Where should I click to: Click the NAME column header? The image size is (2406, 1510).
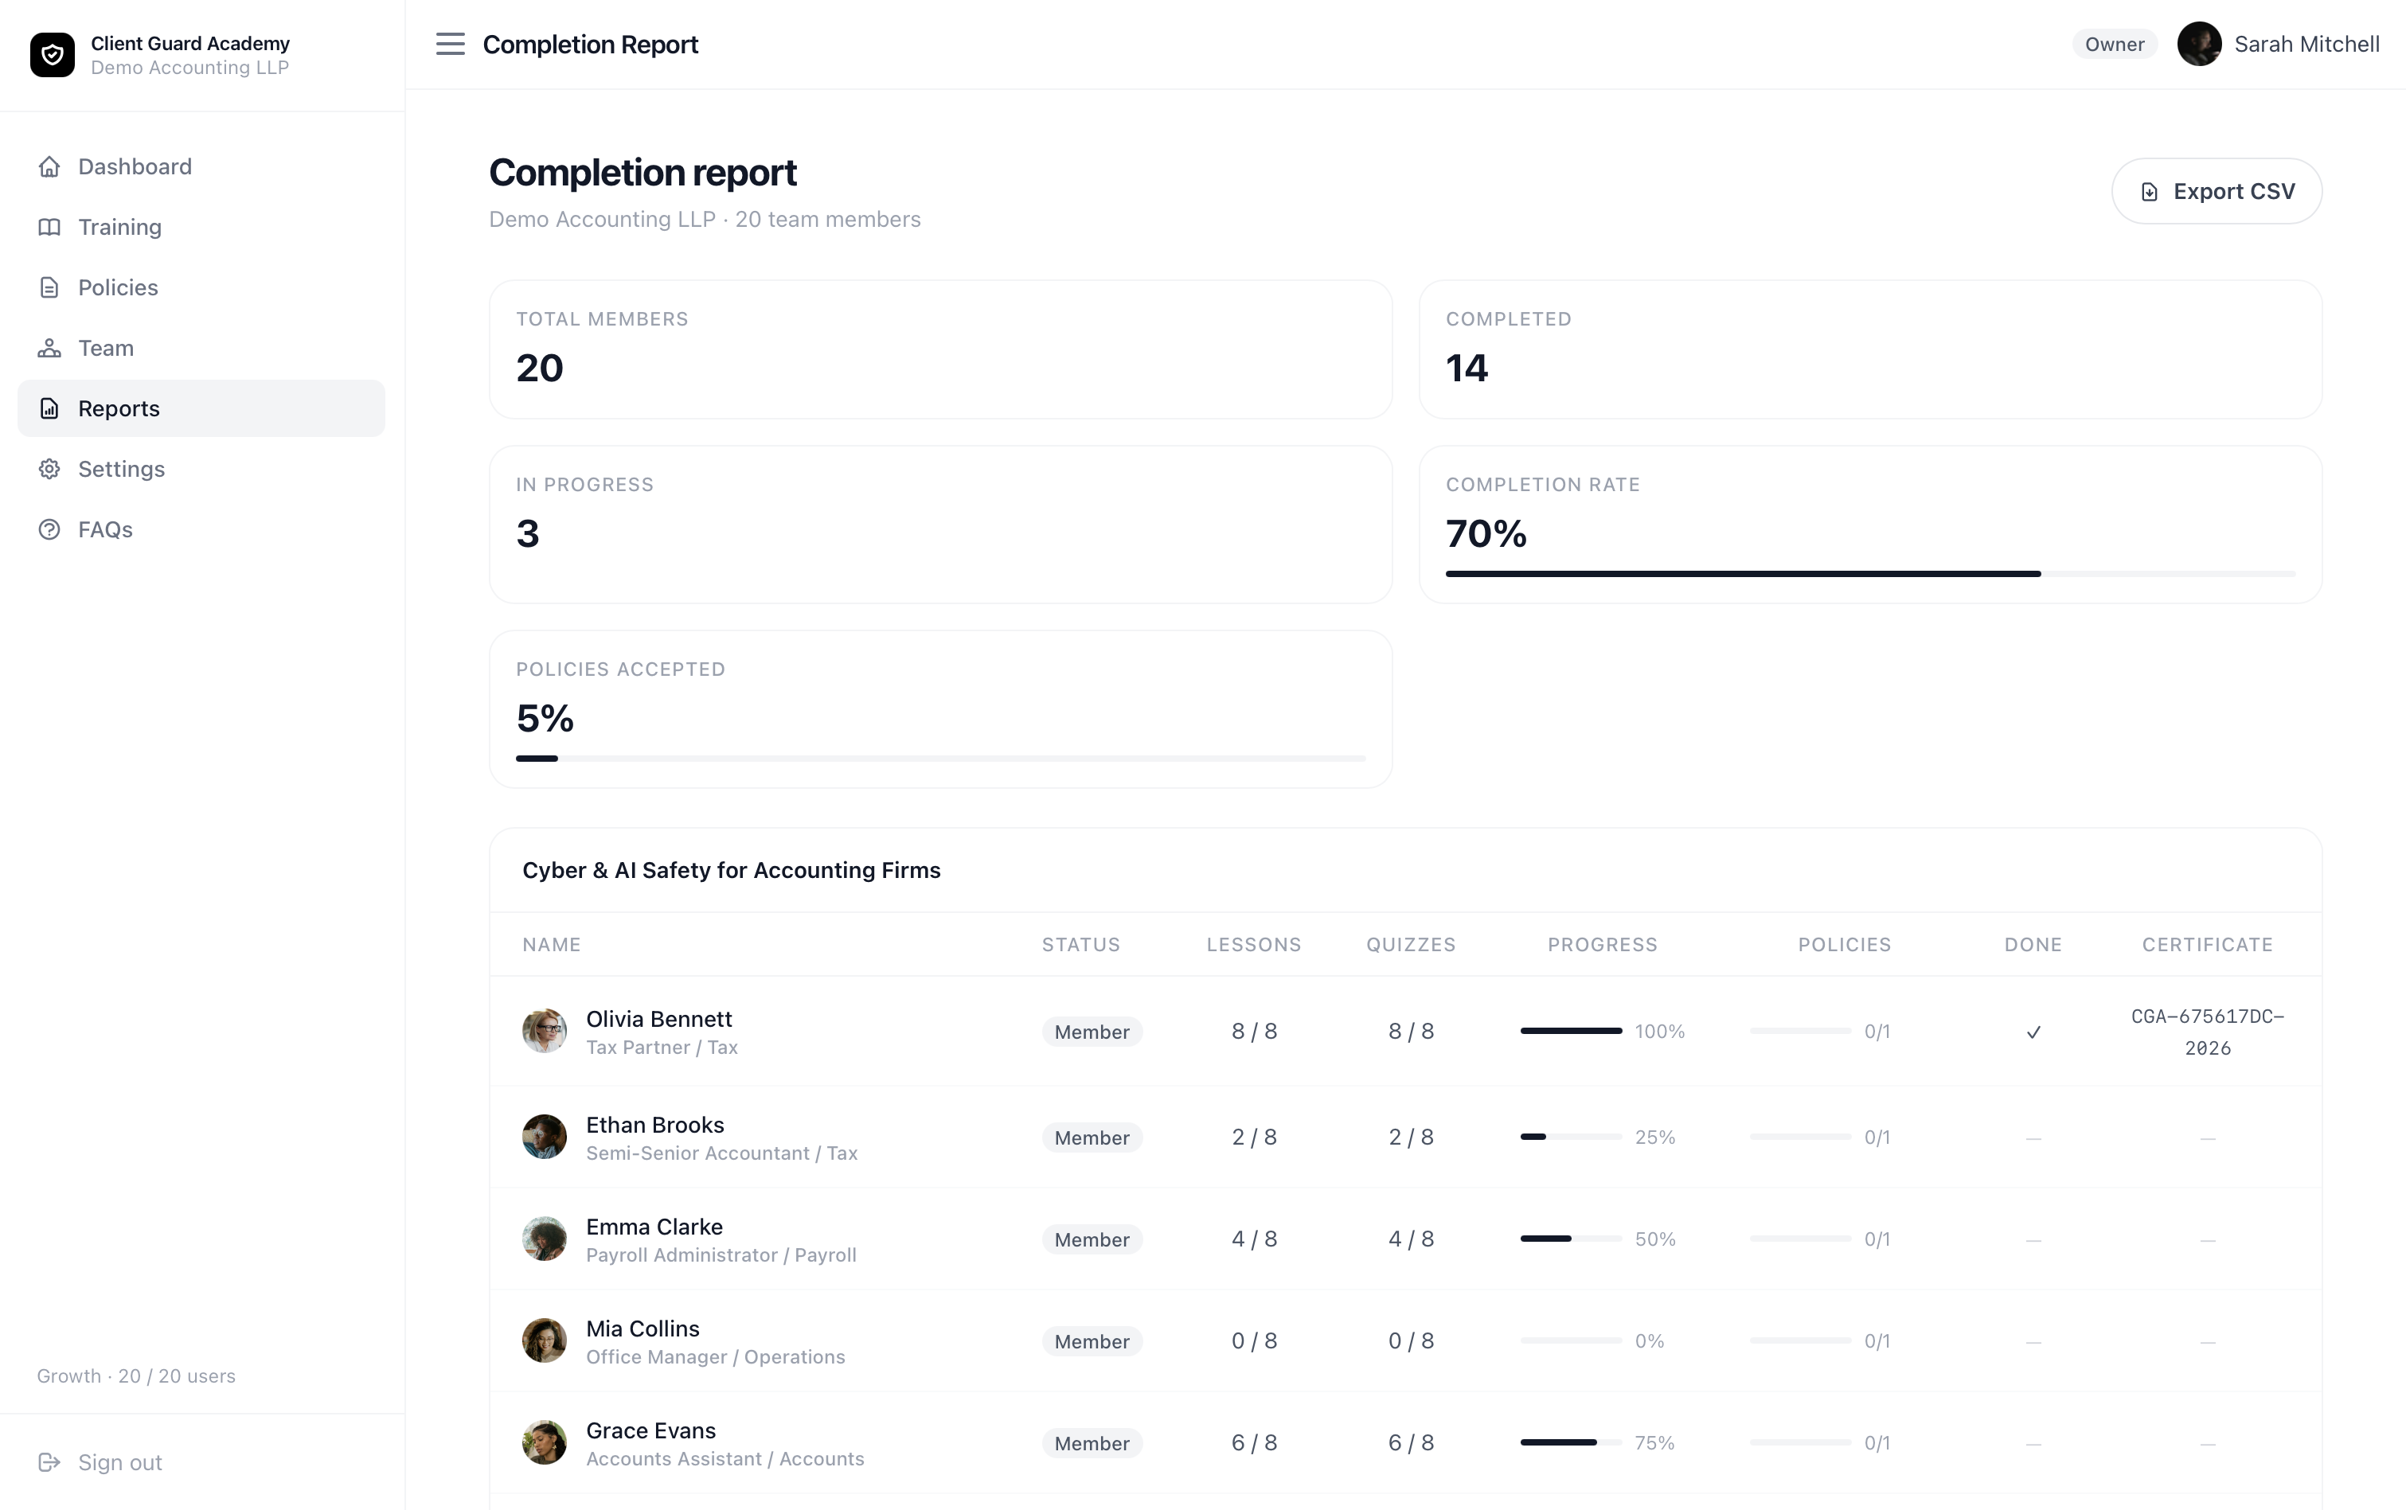551,945
